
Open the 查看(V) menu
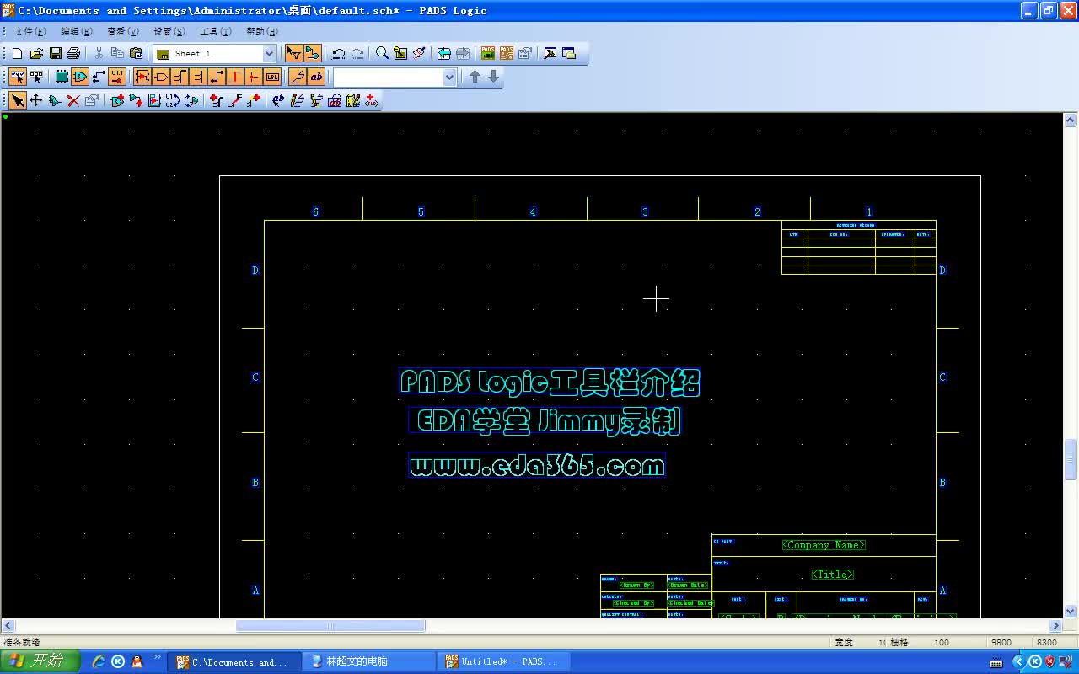pyautogui.click(x=122, y=31)
